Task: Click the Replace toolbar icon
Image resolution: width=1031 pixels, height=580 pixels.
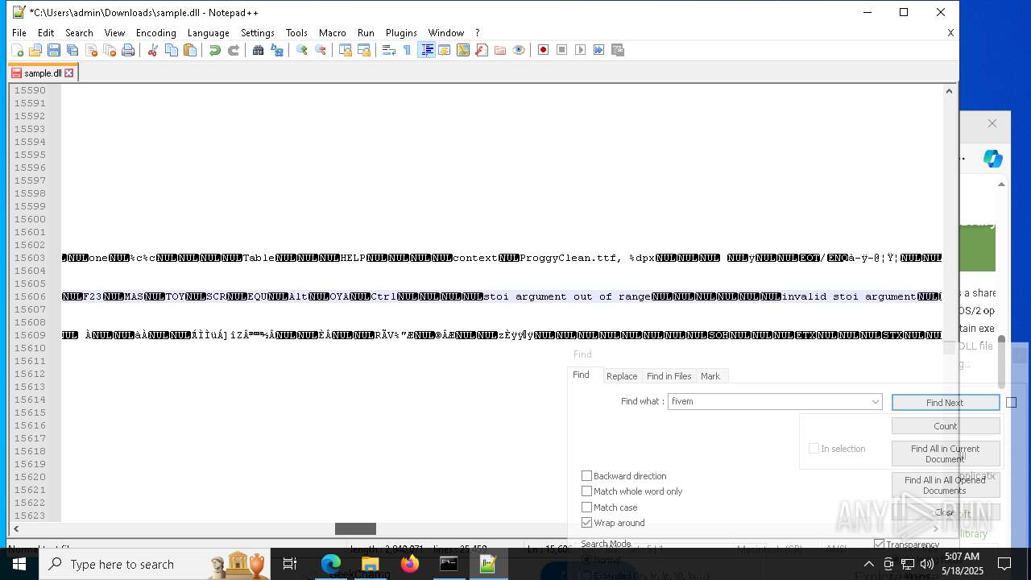Action: [x=277, y=50]
